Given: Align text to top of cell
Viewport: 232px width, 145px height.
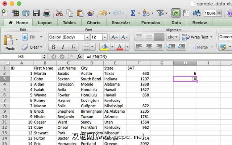Looking at the screenshot, I should pos(139,37).
